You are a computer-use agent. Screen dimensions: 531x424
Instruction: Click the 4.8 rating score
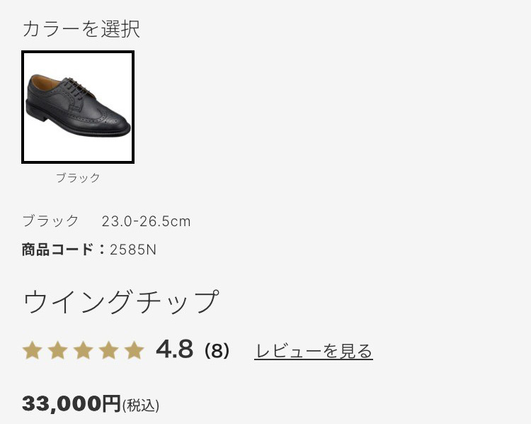point(175,350)
